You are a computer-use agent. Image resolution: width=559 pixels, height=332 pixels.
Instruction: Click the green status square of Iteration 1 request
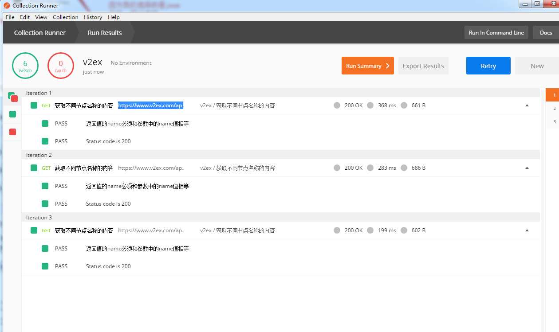(x=34, y=105)
